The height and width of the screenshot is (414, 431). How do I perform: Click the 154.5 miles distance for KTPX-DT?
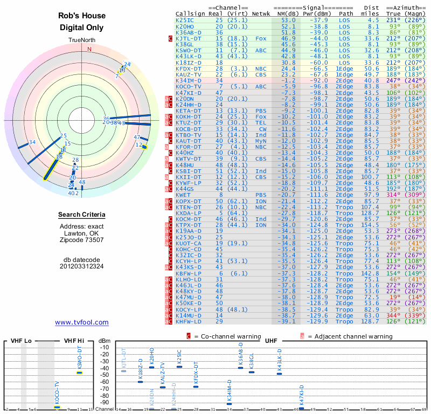(x=370, y=225)
